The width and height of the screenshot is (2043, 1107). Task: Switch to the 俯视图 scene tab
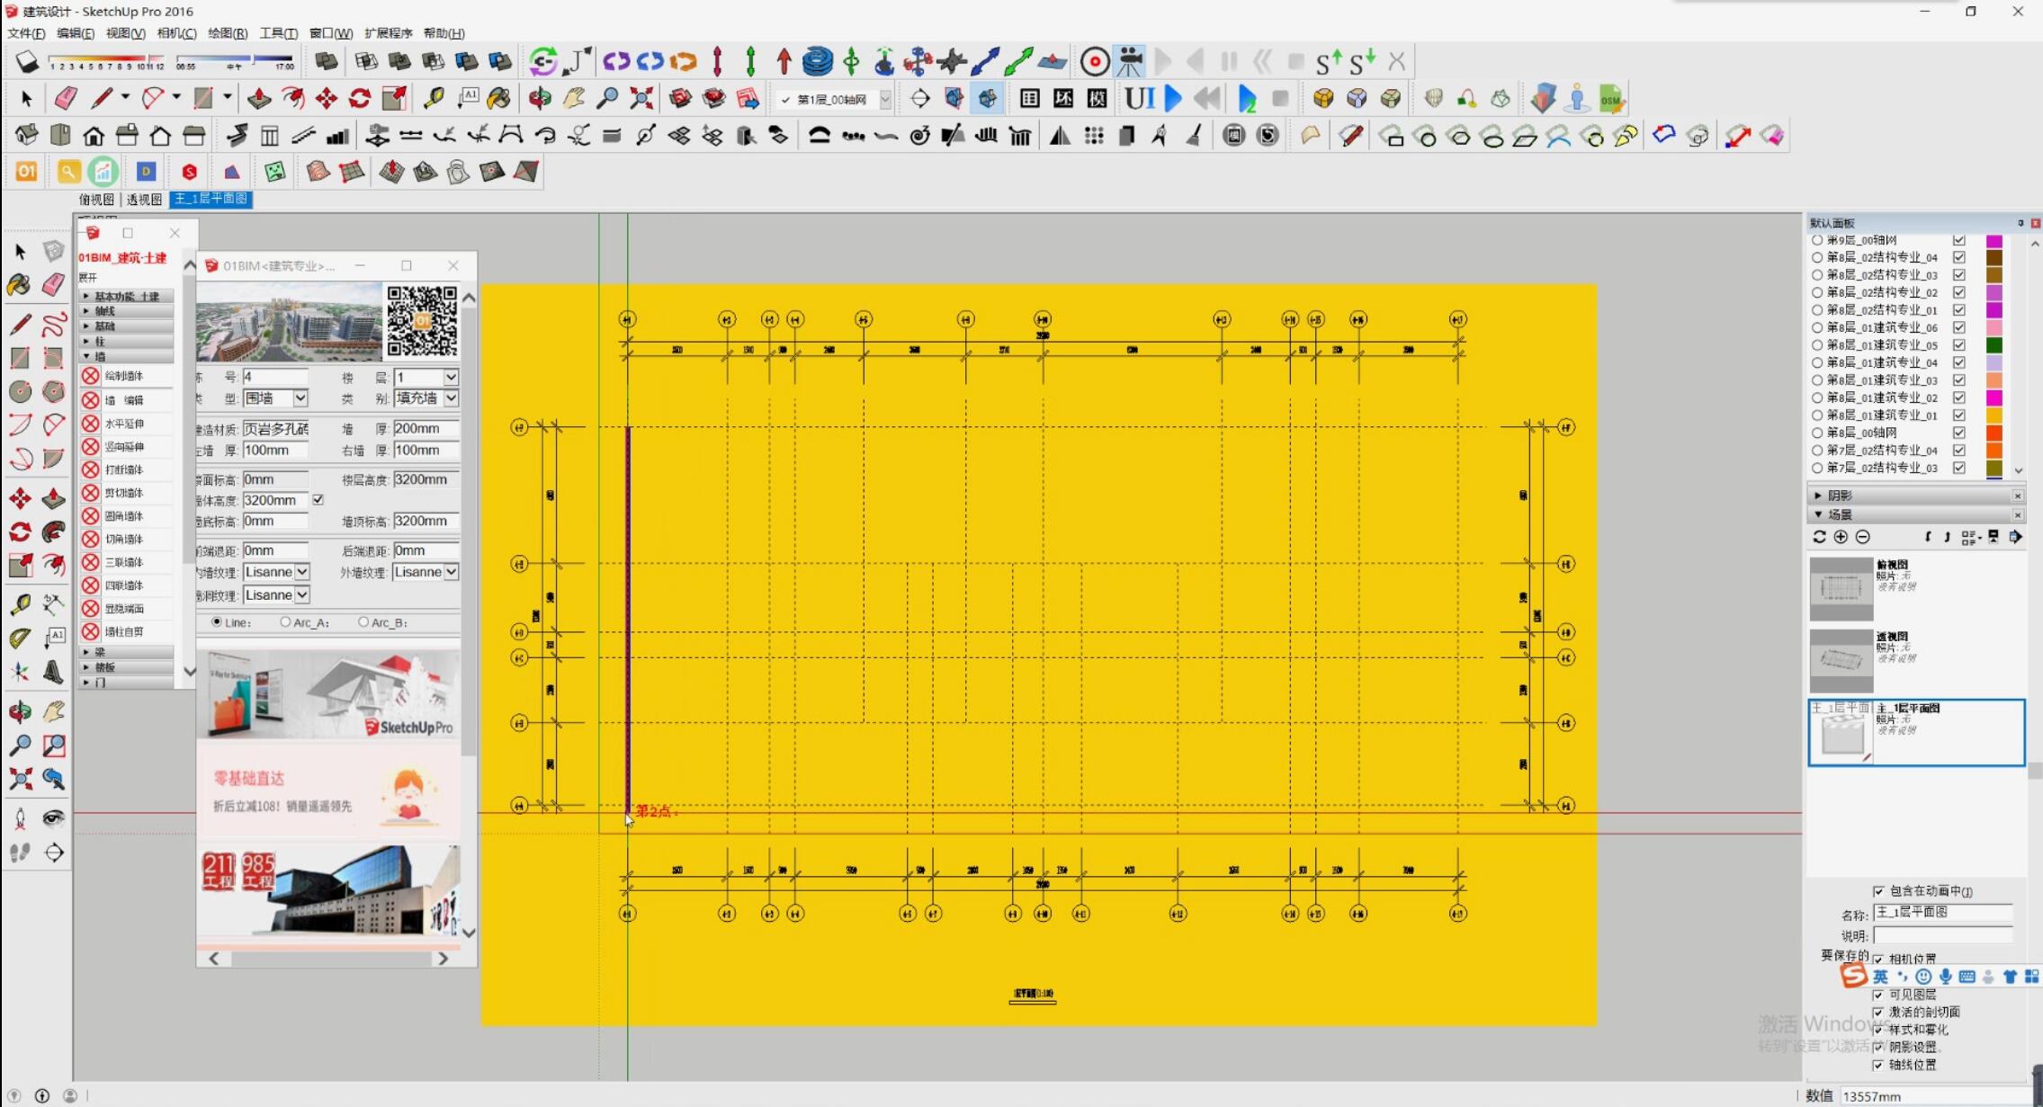tap(96, 200)
